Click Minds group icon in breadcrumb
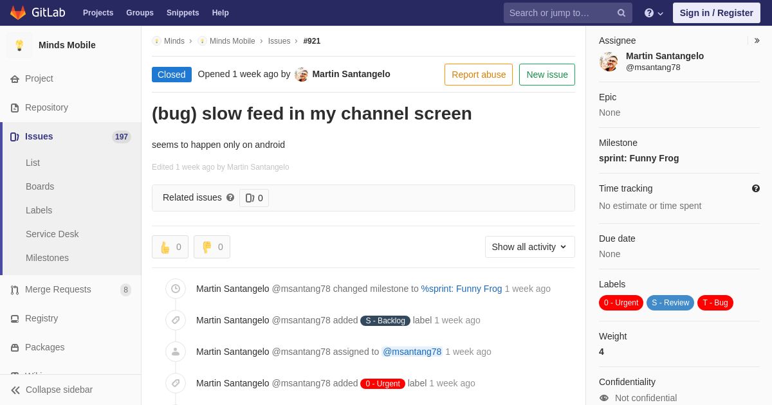The height and width of the screenshot is (405, 772). coord(156,41)
